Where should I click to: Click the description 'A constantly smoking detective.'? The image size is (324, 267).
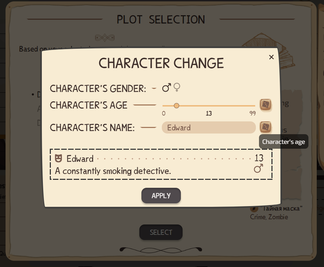(113, 171)
